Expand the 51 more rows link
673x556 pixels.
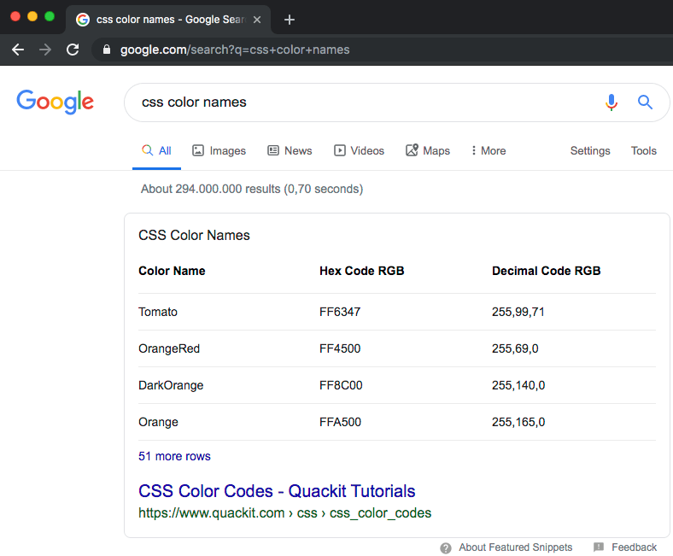click(x=174, y=456)
